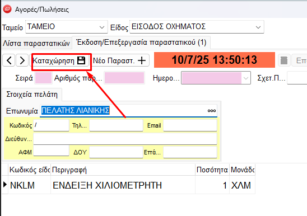Click the gray document icon beside timestamp
This screenshot has height=216, width=307.
284,60
